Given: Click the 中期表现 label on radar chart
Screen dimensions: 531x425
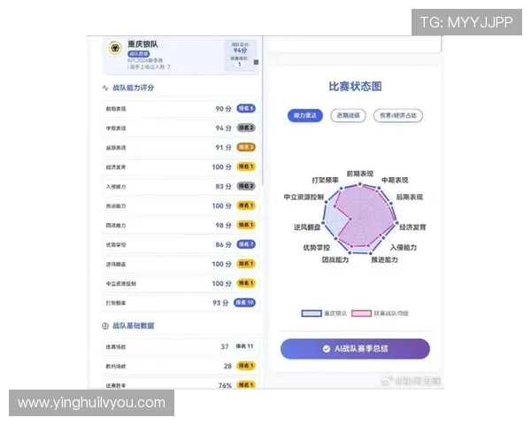Looking at the screenshot, I should point(395,180).
